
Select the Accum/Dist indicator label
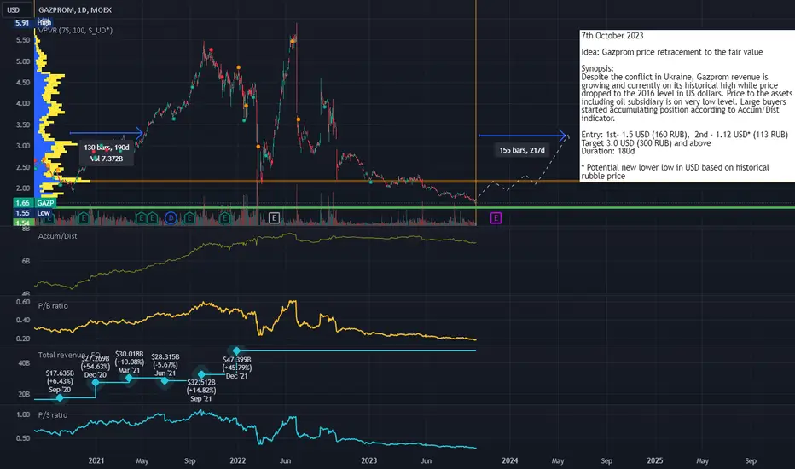click(x=58, y=236)
